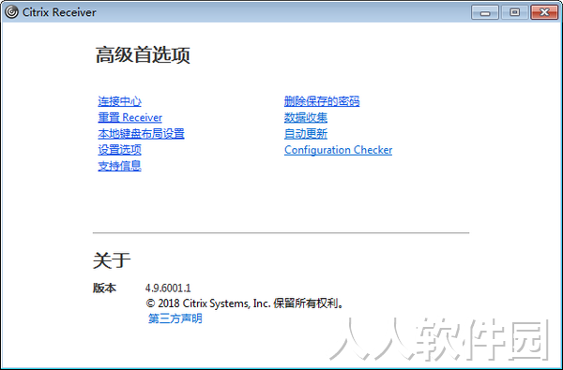Open the 第三方声明 link
The width and height of the screenshot is (563, 370).
click(x=175, y=318)
